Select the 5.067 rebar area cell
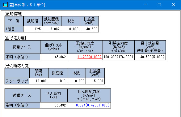The height and width of the screenshot is (117, 181). 52,29
